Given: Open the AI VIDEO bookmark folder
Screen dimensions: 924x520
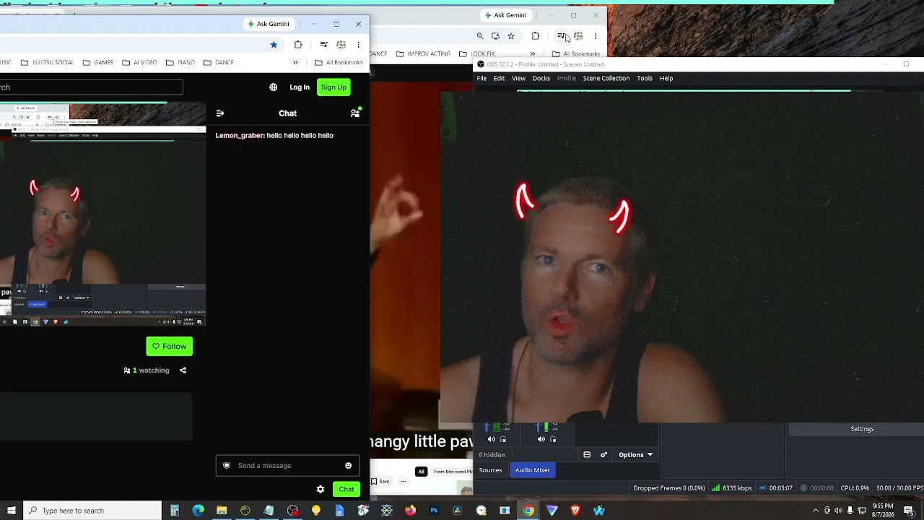Looking at the screenshot, I should click(140, 63).
